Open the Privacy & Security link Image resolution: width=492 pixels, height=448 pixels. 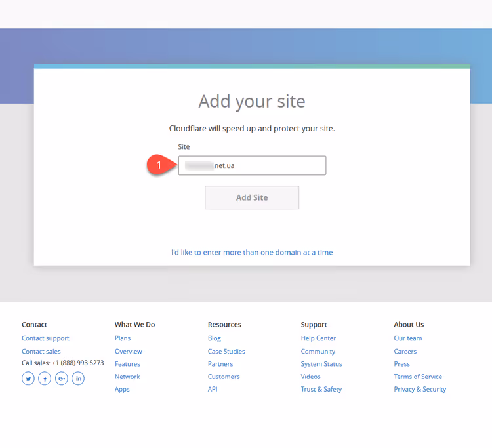point(420,389)
